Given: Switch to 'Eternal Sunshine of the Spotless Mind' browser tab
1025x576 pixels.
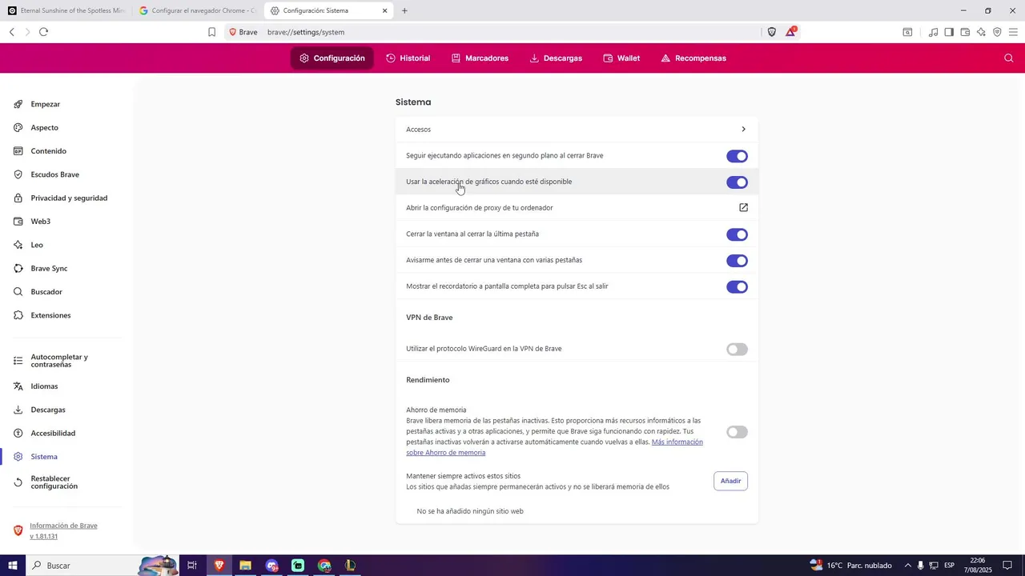Looking at the screenshot, I should click(x=66, y=10).
